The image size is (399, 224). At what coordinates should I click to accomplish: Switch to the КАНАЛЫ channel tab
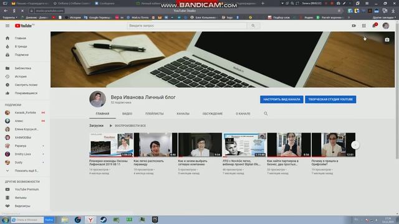183,113
